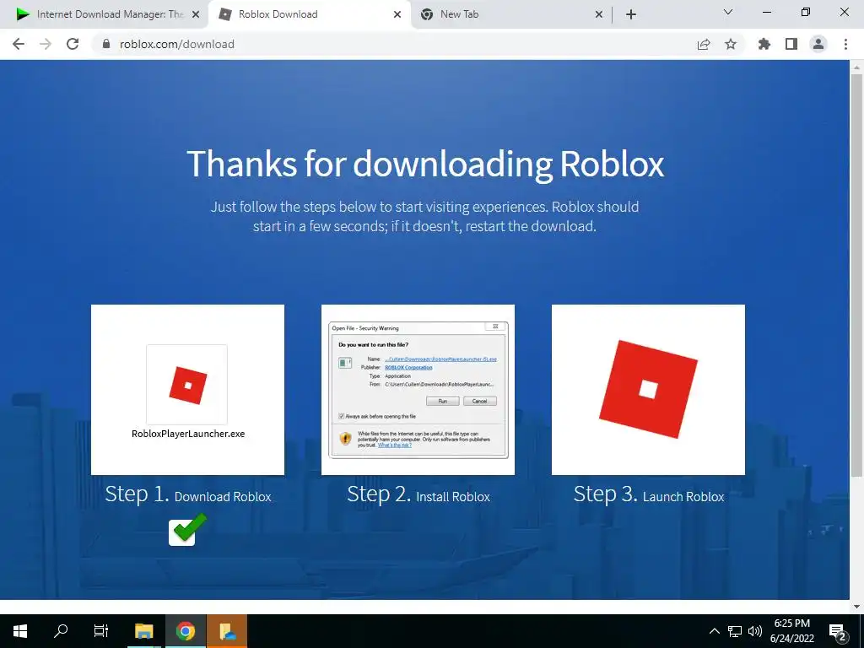Open the Chrome profile avatar menu
The image size is (864, 648).
(x=818, y=44)
